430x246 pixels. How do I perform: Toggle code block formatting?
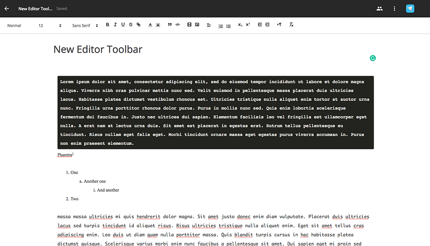click(178, 25)
